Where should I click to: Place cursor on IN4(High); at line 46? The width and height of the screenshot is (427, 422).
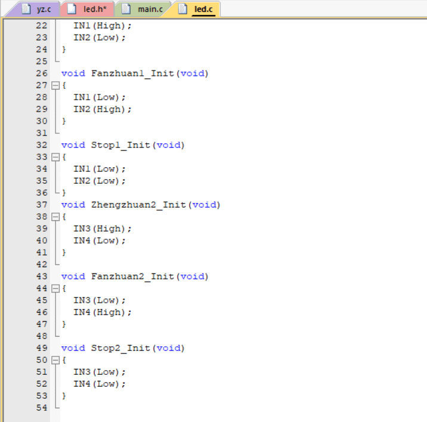click(x=103, y=312)
